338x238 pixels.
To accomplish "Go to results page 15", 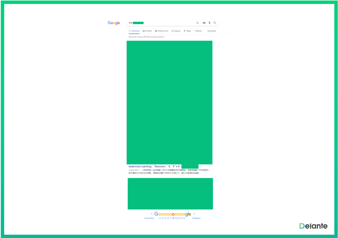I will coord(165,218).
